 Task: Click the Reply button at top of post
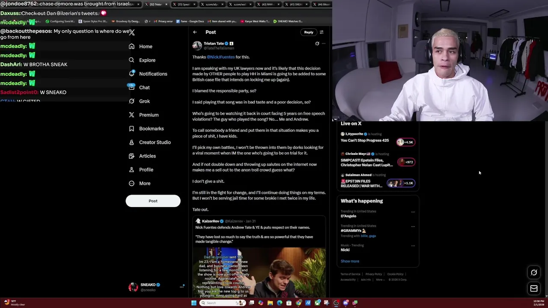(309, 32)
